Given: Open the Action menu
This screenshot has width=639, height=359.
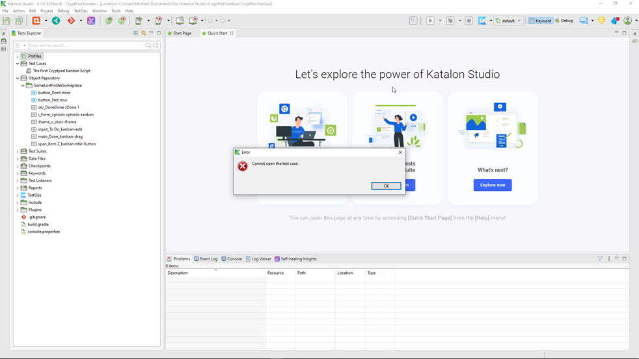Looking at the screenshot, I should (19, 11).
